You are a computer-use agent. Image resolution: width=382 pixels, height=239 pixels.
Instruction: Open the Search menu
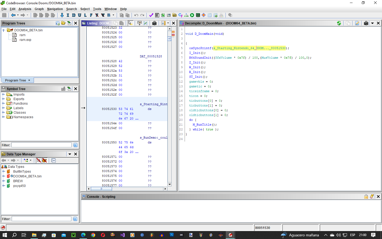pos(72,9)
